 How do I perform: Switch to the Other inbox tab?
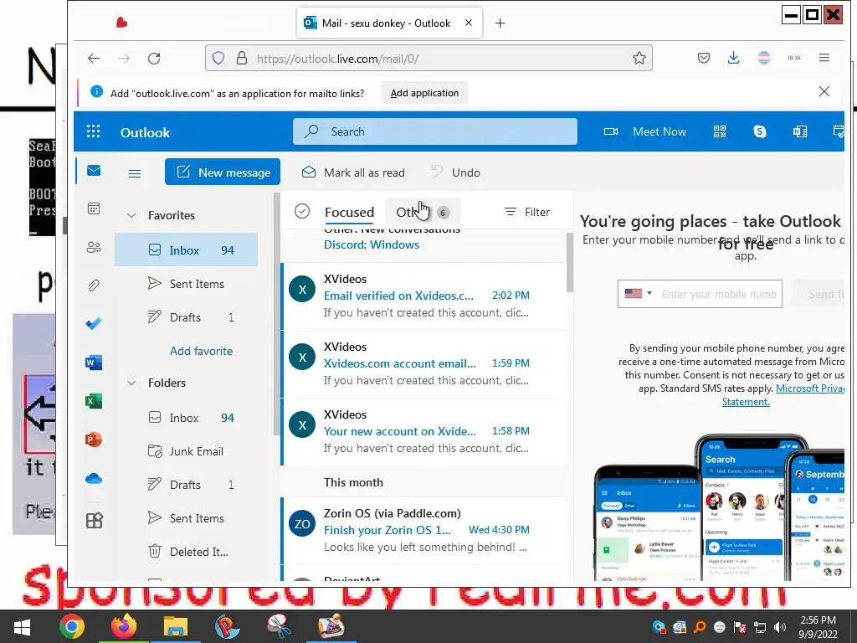coord(423,212)
